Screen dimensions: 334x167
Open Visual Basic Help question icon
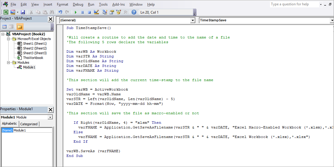(134, 12)
